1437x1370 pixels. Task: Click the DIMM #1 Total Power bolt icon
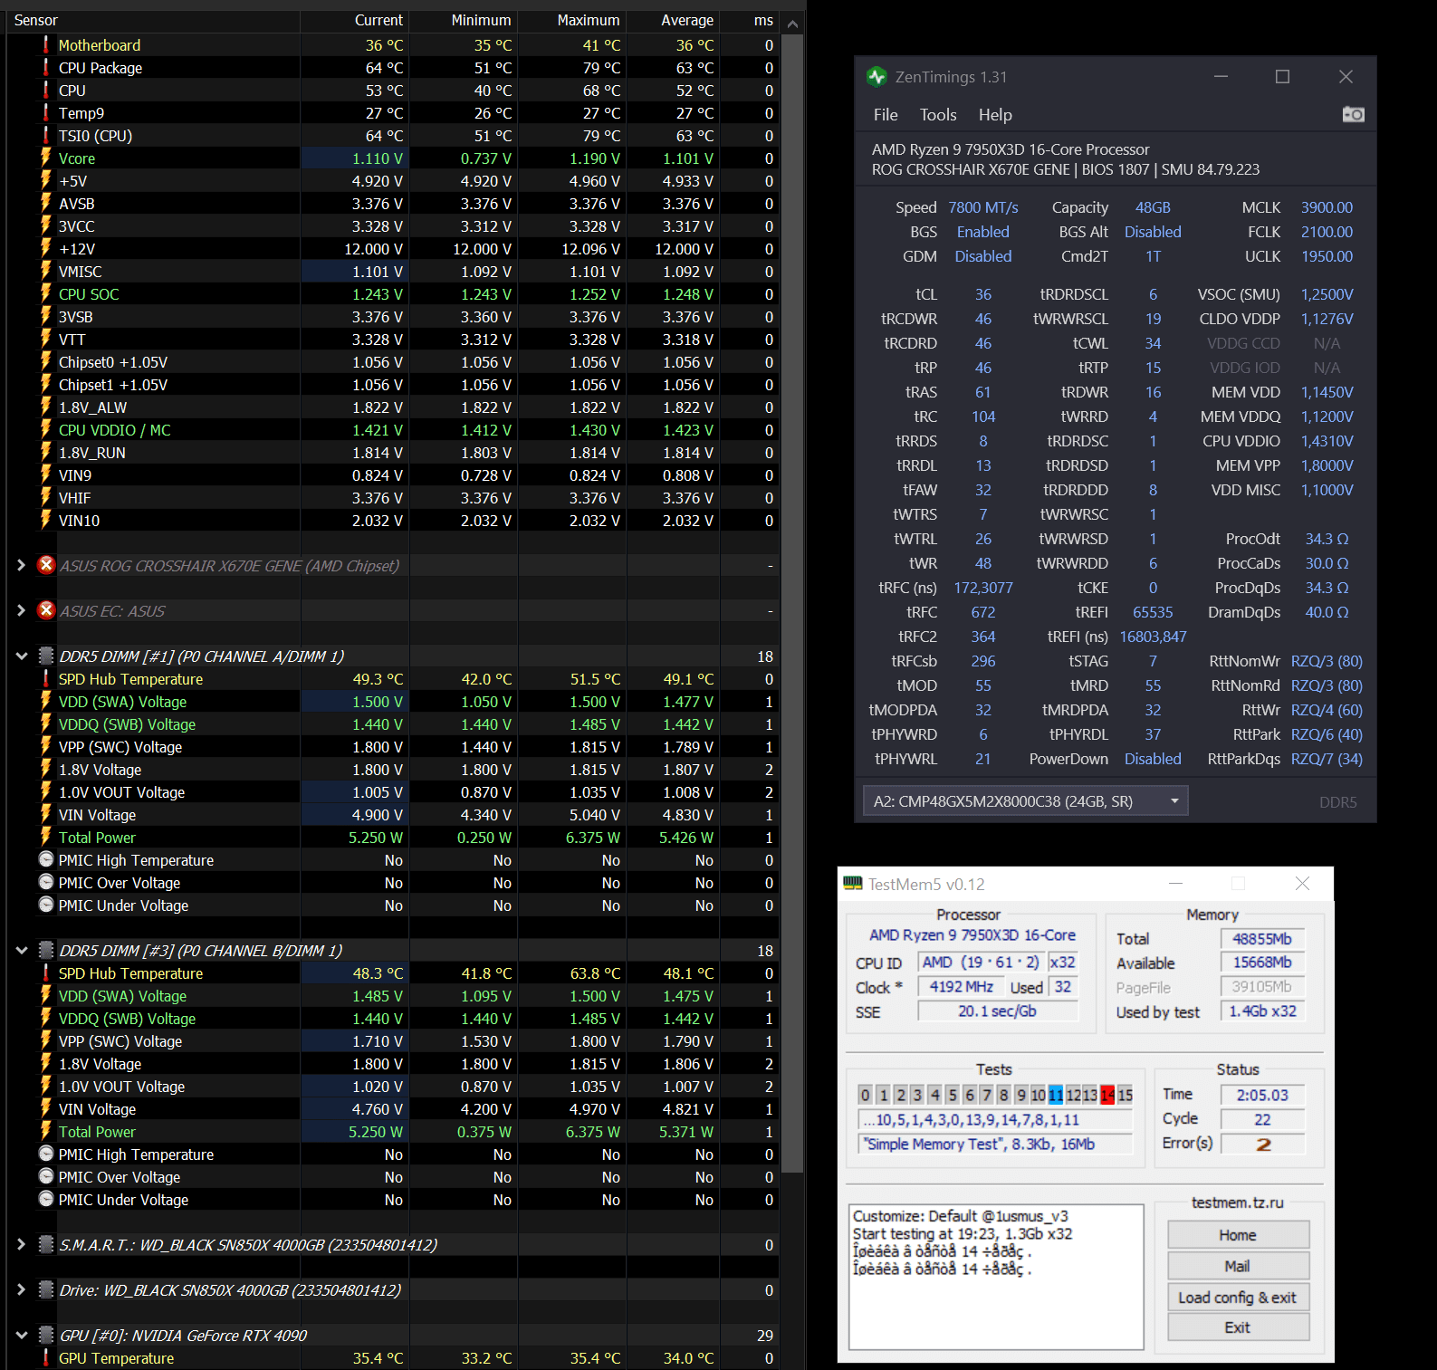46,837
